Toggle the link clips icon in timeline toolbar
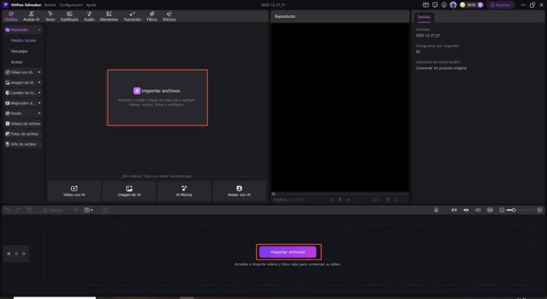The width and height of the screenshot is (547, 299). 478,210
